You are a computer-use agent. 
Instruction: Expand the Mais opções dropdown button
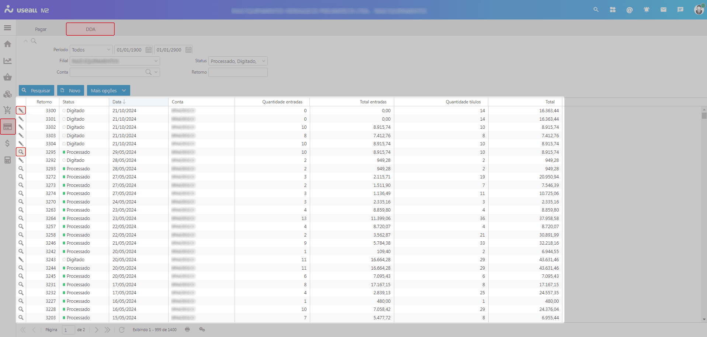tap(124, 91)
